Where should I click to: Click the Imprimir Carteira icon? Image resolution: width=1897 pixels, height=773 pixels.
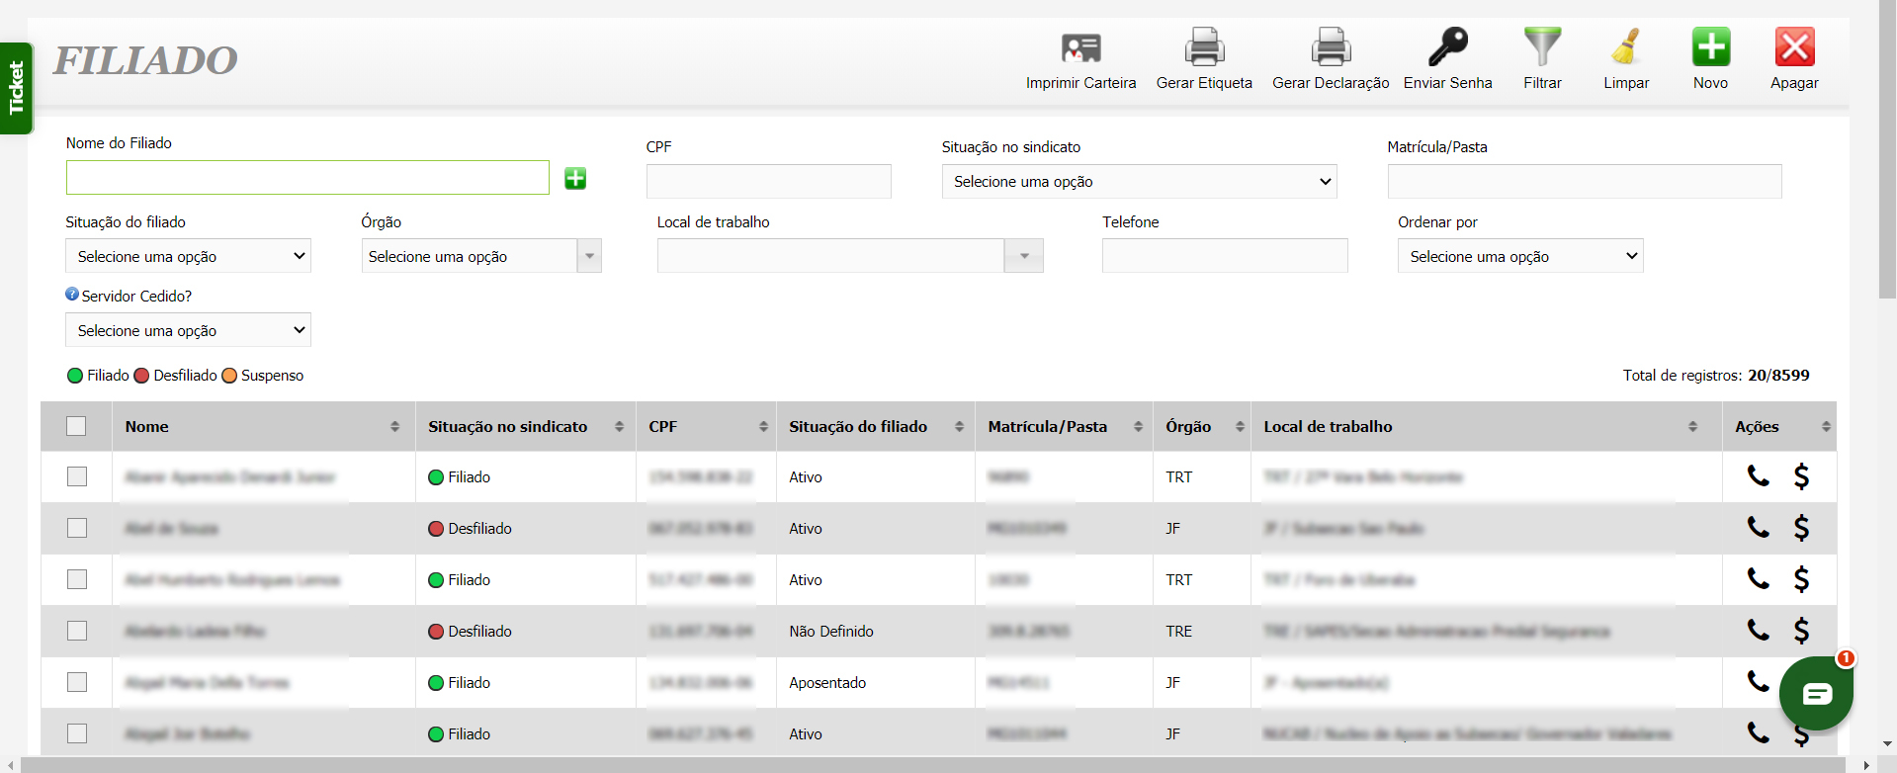click(1080, 47)
